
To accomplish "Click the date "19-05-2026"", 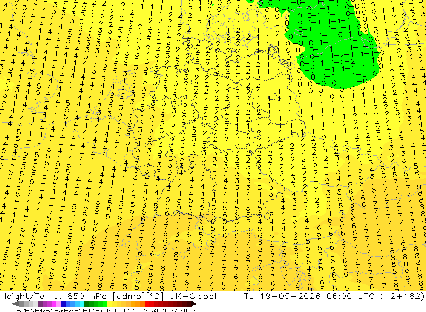I will pyautogui.click(x=291, y=296).
